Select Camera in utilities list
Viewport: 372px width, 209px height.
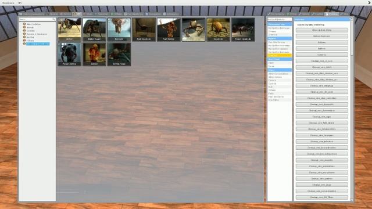tap(280, 80)
